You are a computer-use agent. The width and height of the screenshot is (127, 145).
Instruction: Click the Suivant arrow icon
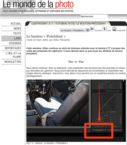(x=92, y=29)
